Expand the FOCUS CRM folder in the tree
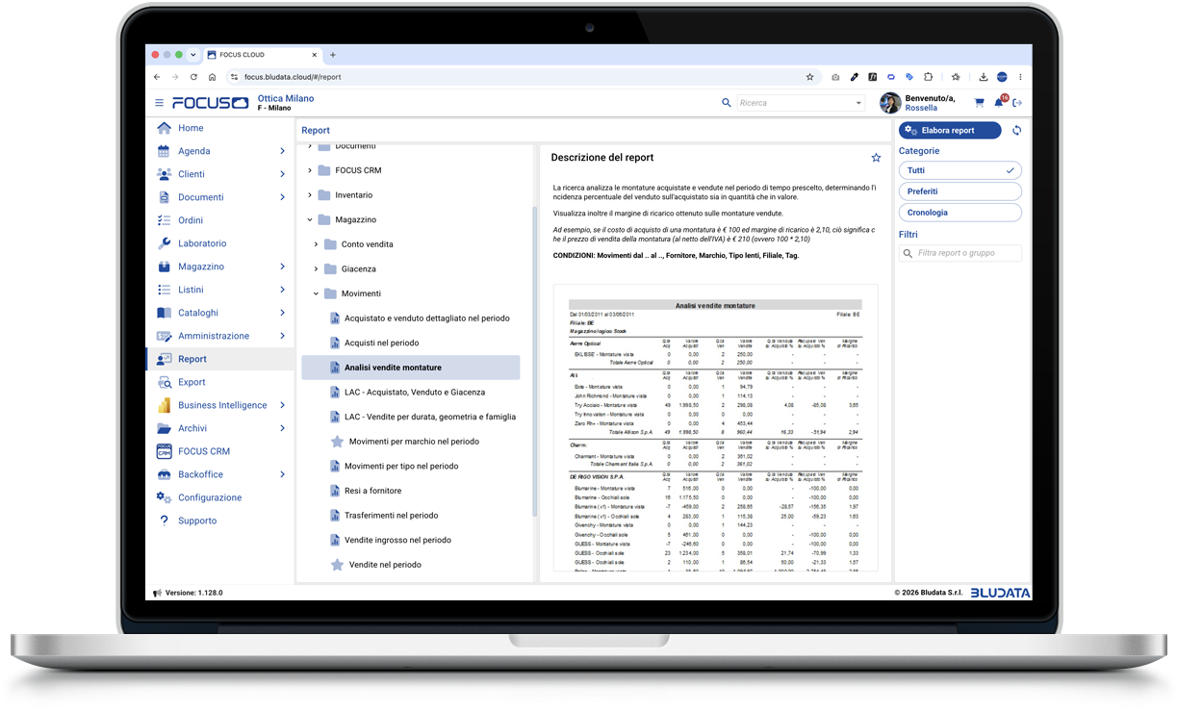The width and height of the screenshot is (1177, 711). click(x=310, y=170)
